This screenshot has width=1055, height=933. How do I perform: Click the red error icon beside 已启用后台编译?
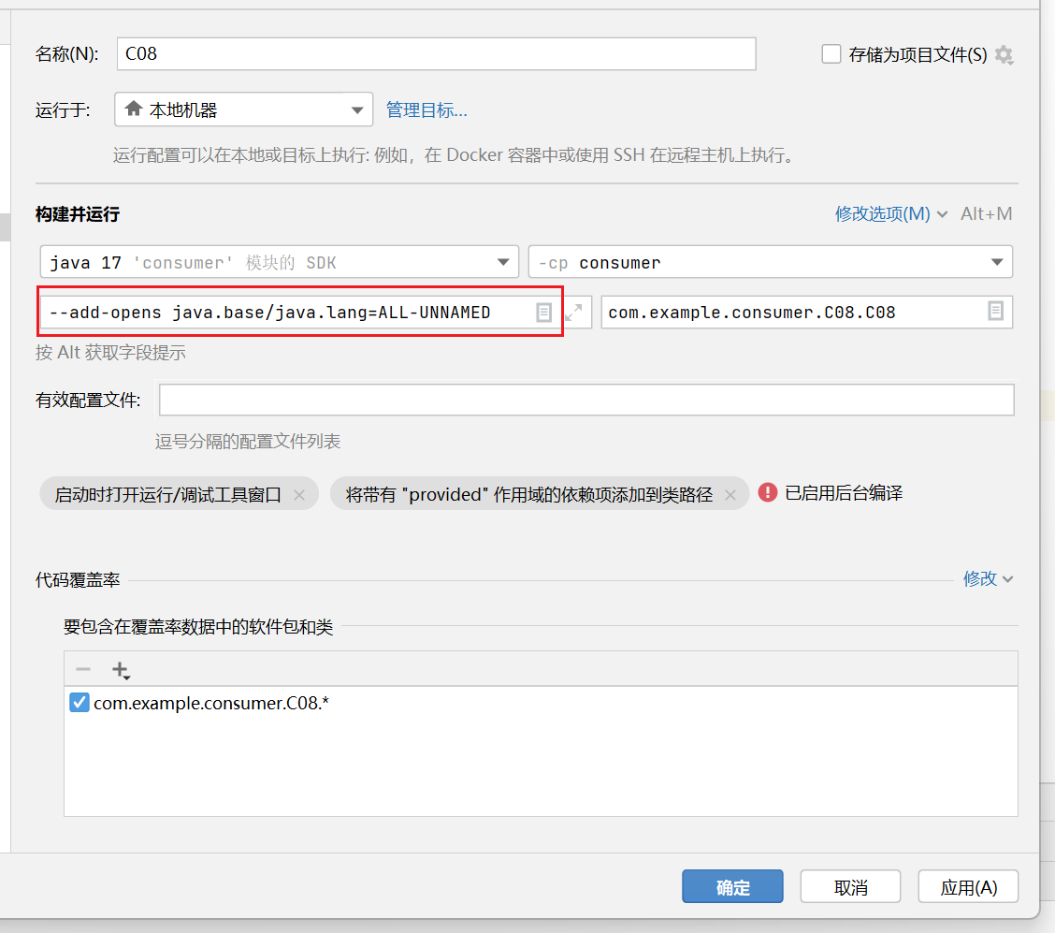tap(767, 491)
